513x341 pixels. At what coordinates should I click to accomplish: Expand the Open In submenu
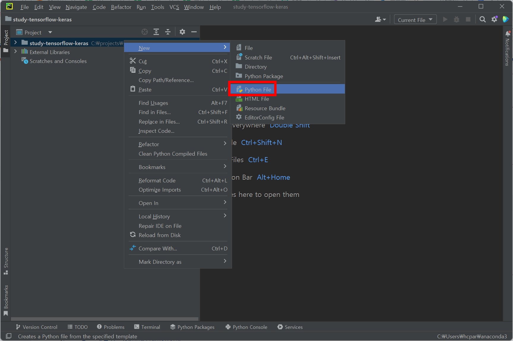(178, 203)
